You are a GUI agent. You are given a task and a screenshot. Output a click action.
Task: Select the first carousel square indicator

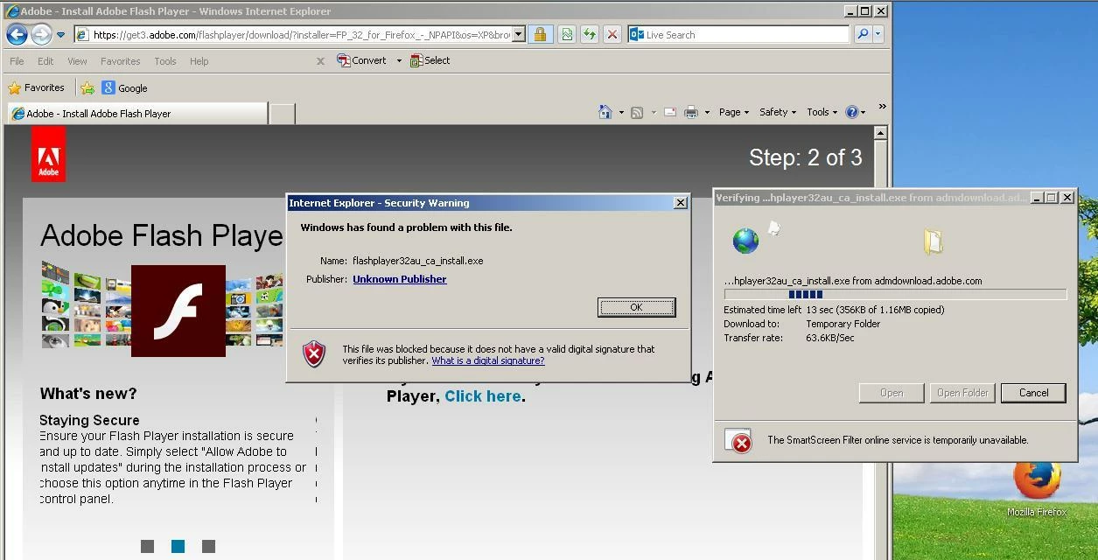coord(147,546)
